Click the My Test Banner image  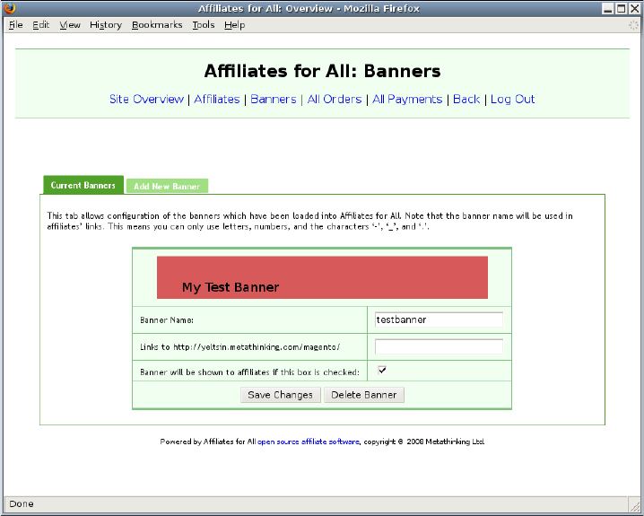pos(322,277)
